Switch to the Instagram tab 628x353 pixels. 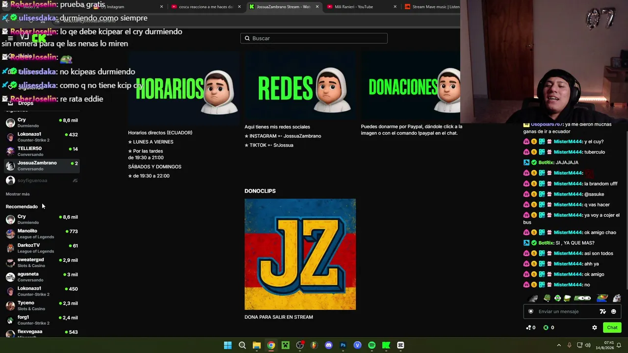pos(128,7)
